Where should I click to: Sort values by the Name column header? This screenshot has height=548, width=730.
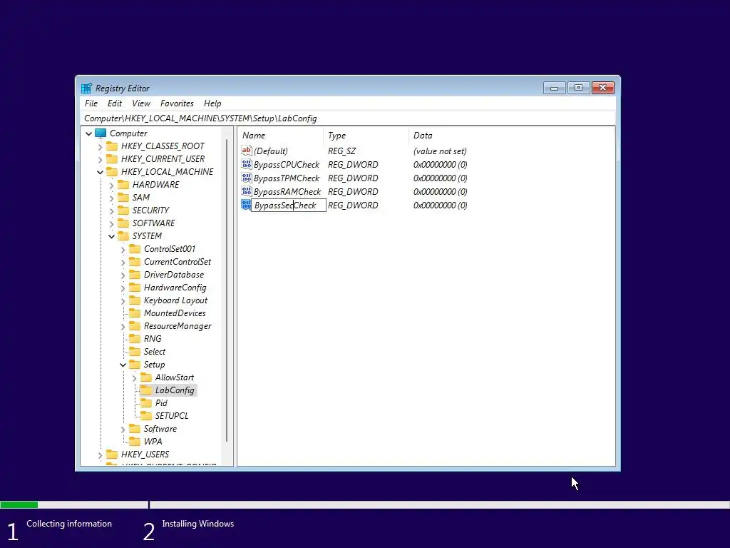[281, 136]
